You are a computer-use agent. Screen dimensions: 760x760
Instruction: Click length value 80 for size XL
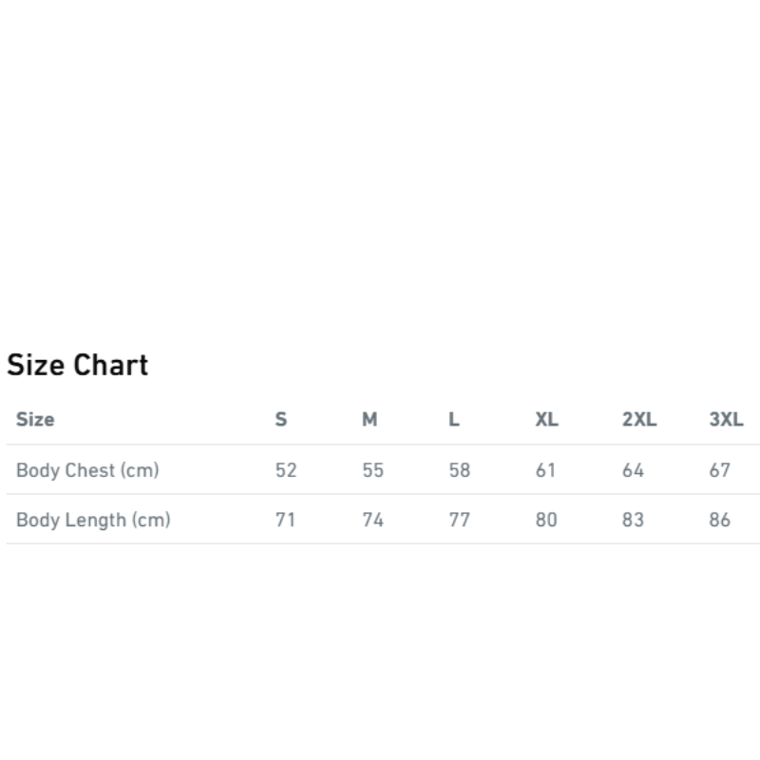pos(546,520)
